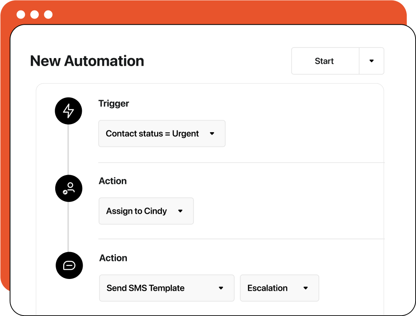The height and width of the screenshot is (316, 416).
Task: Click the middle white window dot
Action: point(35,14)
